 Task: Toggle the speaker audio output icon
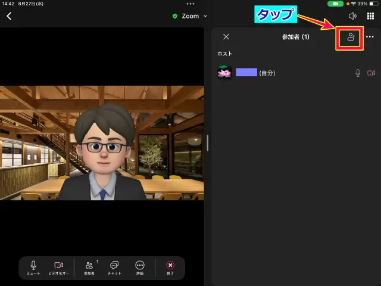click(x=352, y=16)
